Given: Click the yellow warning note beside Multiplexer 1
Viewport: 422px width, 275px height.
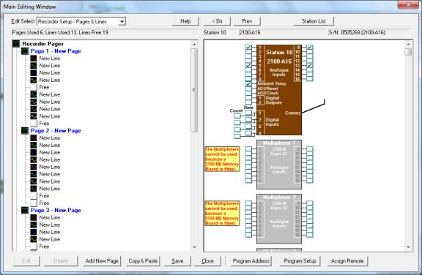Looking at the screenshot, I should [222, 159].
